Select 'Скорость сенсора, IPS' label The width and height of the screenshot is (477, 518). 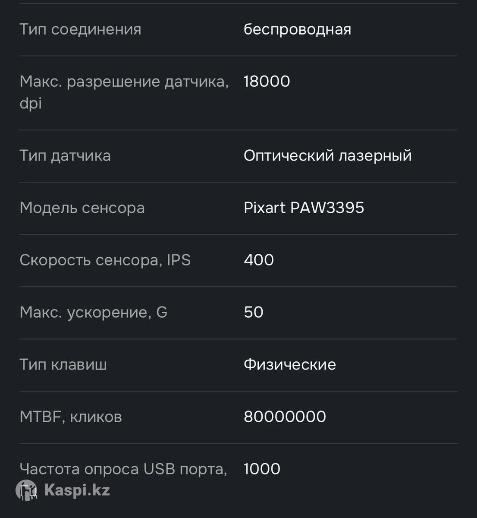[105, 260]
